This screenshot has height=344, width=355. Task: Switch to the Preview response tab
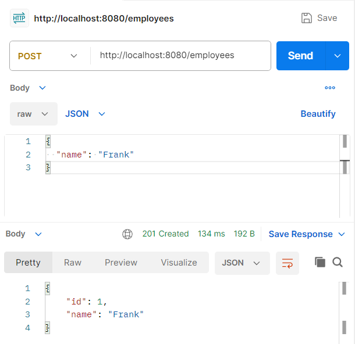click(x=121, y=263)
